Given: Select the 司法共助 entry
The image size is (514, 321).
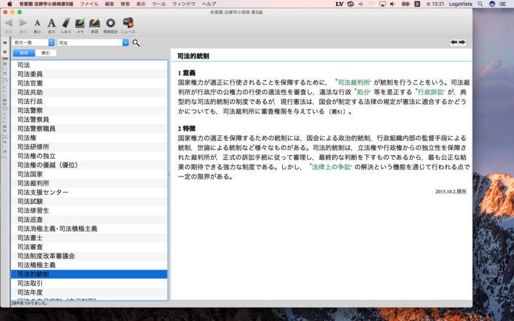Looking at the screenshot, I should coord(89,92).
